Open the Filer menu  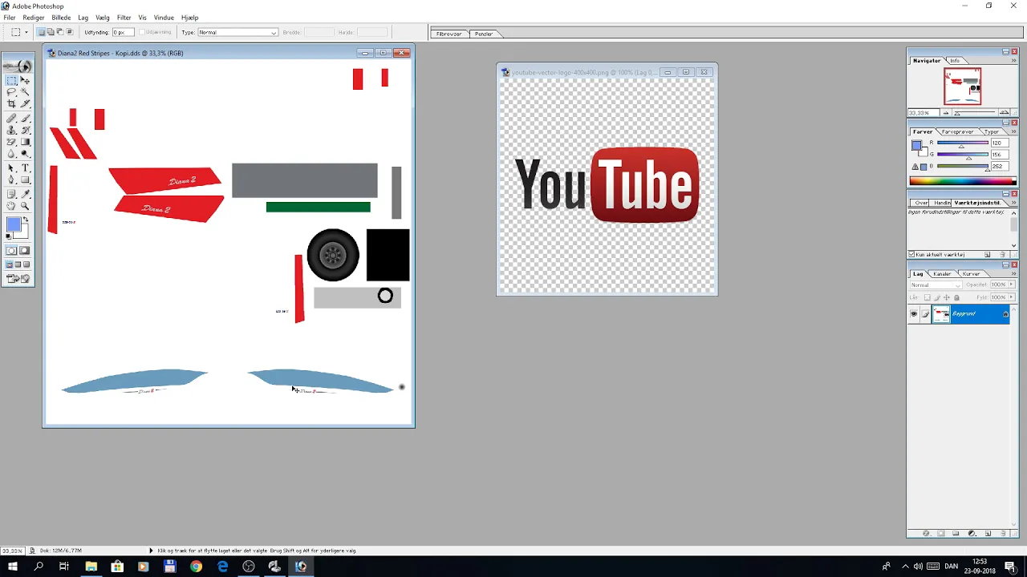tap(10, 18)
